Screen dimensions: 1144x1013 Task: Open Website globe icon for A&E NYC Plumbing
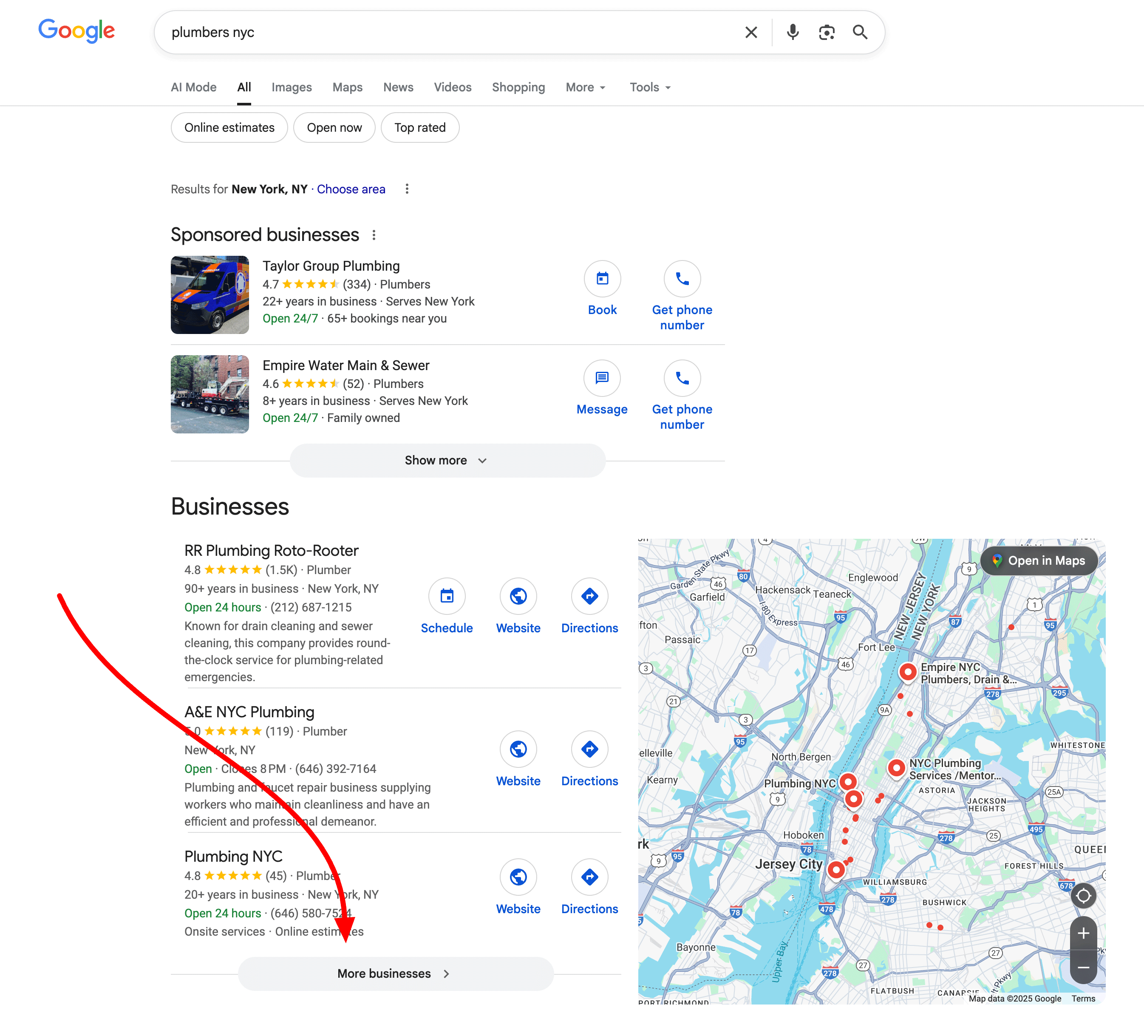tap(518, 749)
